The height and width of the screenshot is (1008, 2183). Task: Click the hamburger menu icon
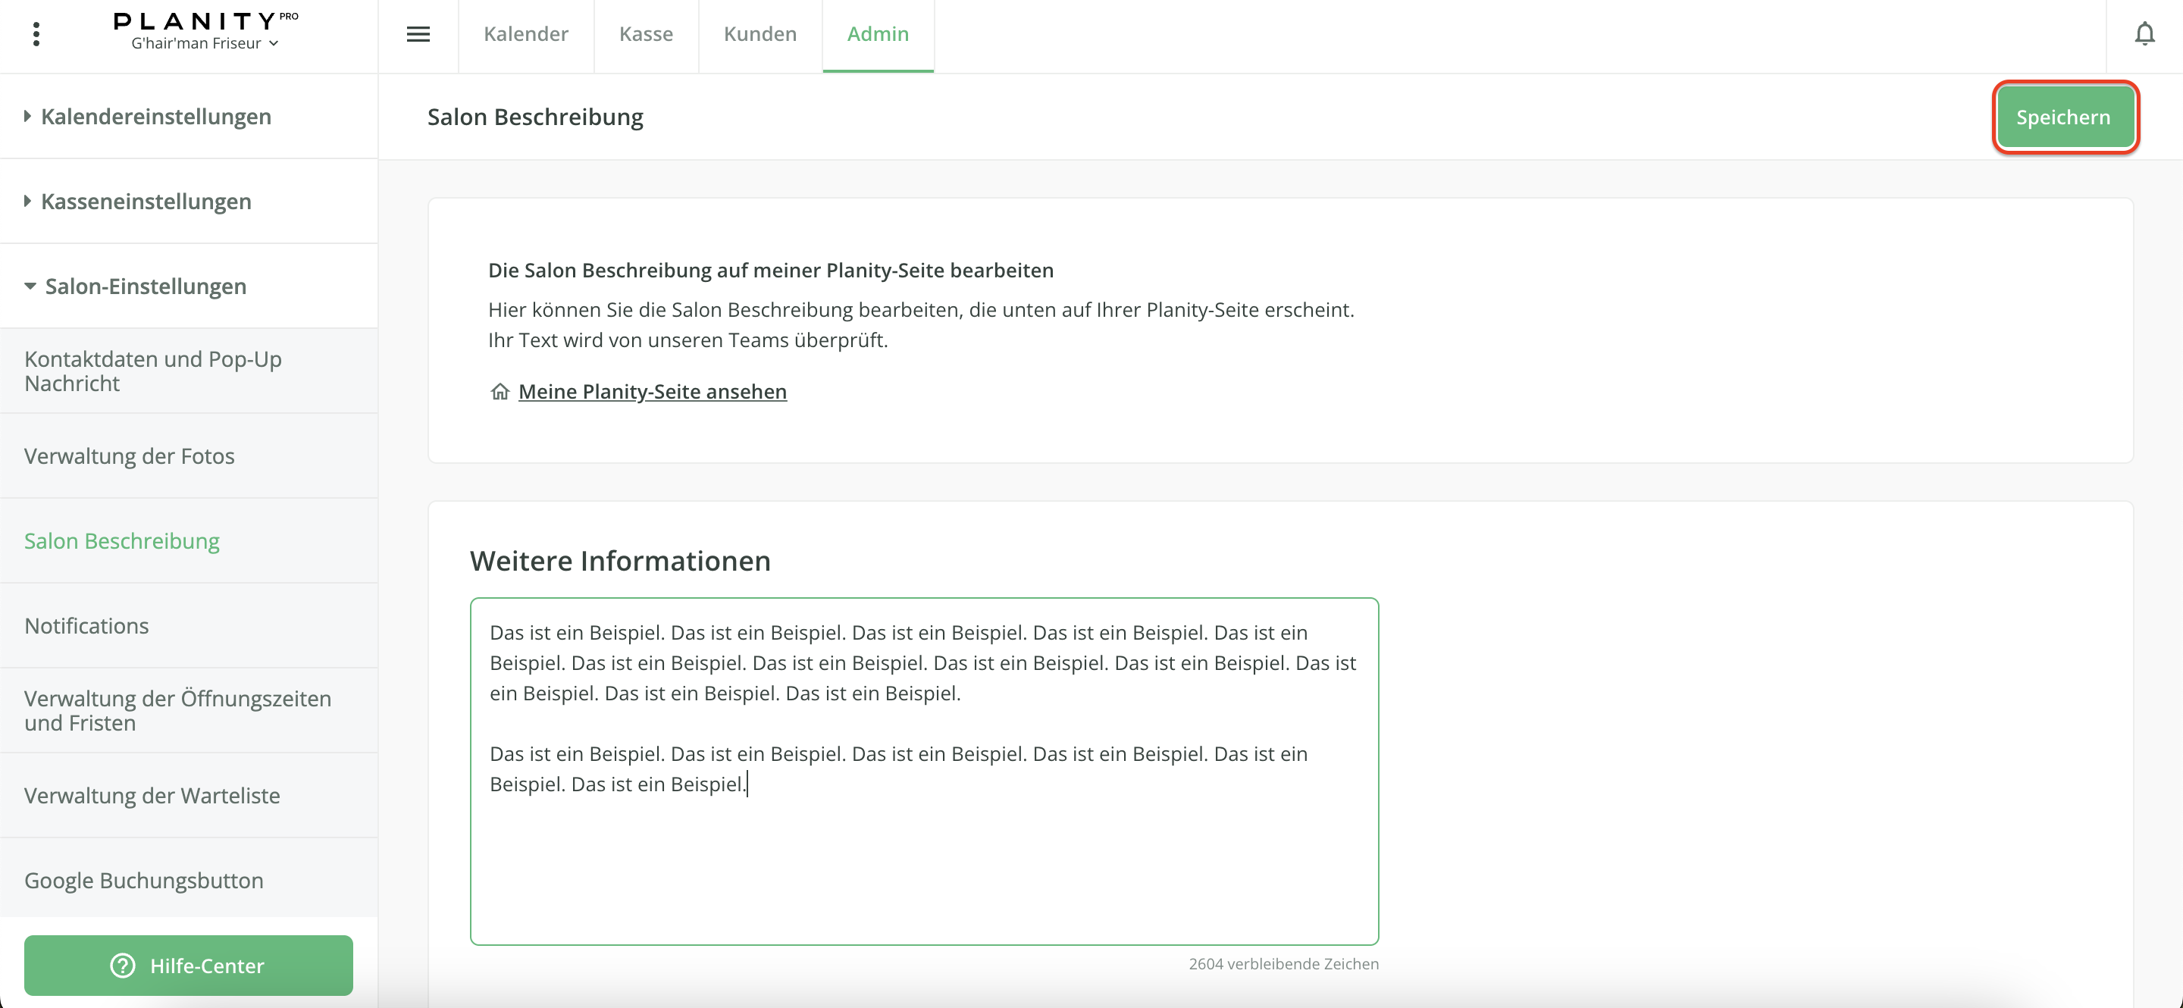pyautogui.click(x=418, y=34)
